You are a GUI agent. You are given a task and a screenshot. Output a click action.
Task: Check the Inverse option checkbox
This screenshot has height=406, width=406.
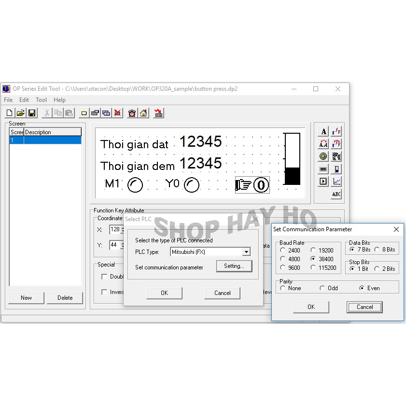[x=105, y=292]
